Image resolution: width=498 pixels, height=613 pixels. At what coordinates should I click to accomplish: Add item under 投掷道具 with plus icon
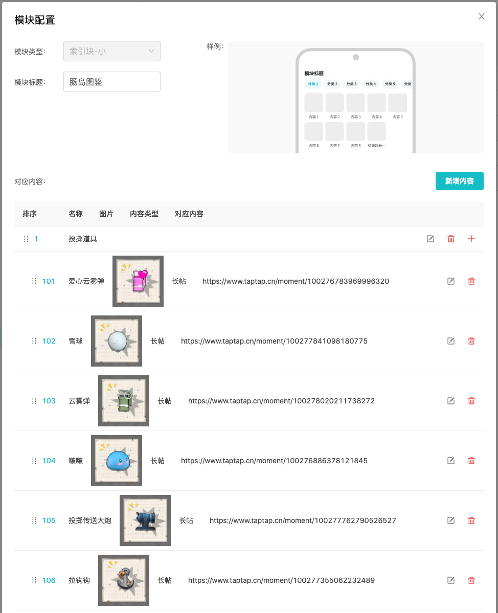pyautogui.click(x=471, y=239)
